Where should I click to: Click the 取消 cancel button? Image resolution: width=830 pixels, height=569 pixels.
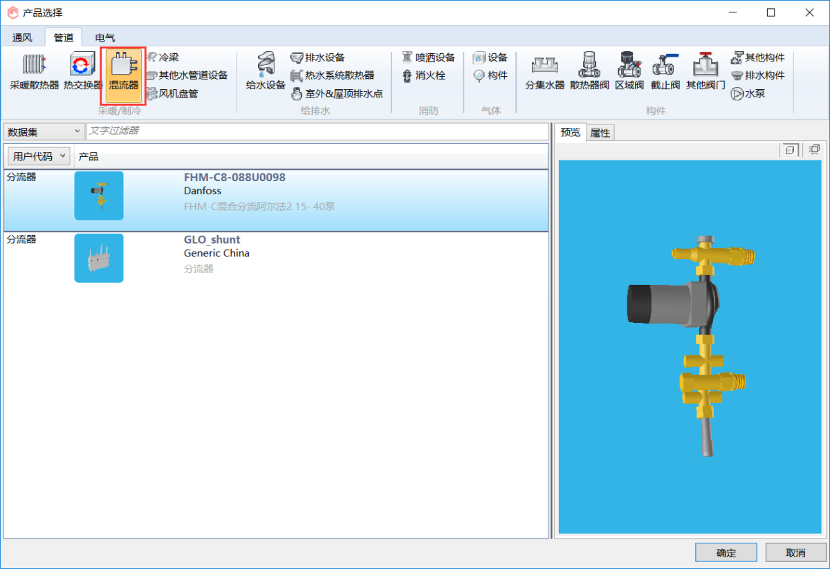click(x=795, y=552)
